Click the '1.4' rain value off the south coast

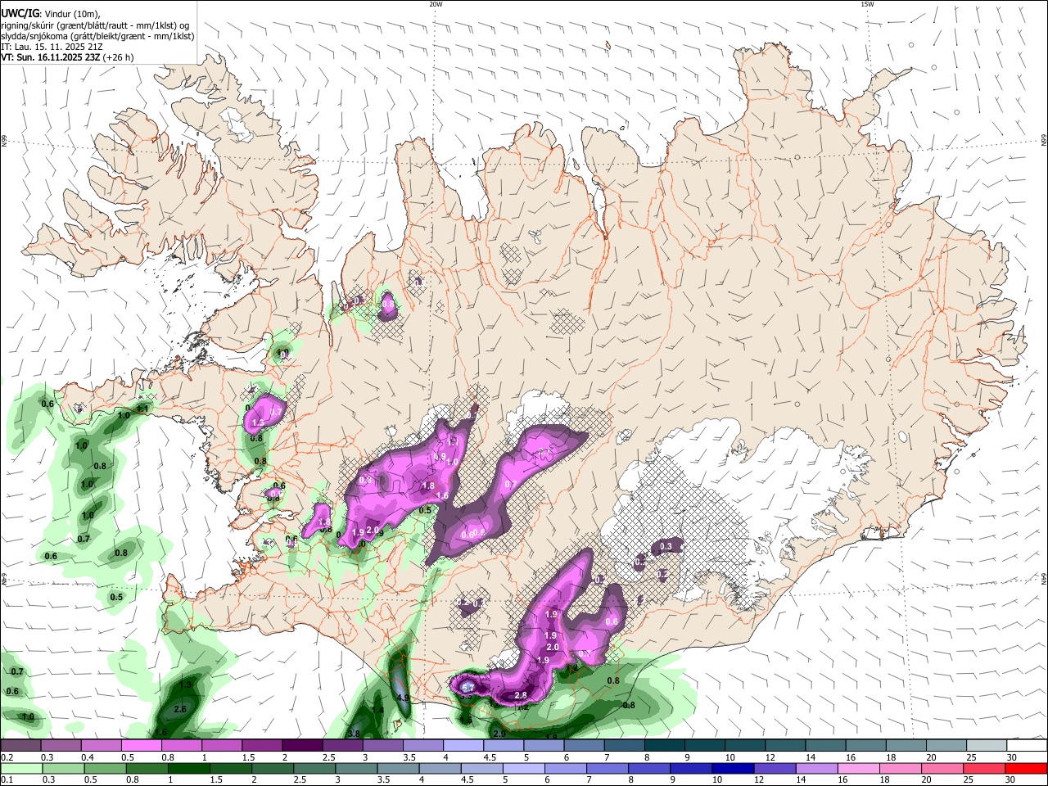377,710
